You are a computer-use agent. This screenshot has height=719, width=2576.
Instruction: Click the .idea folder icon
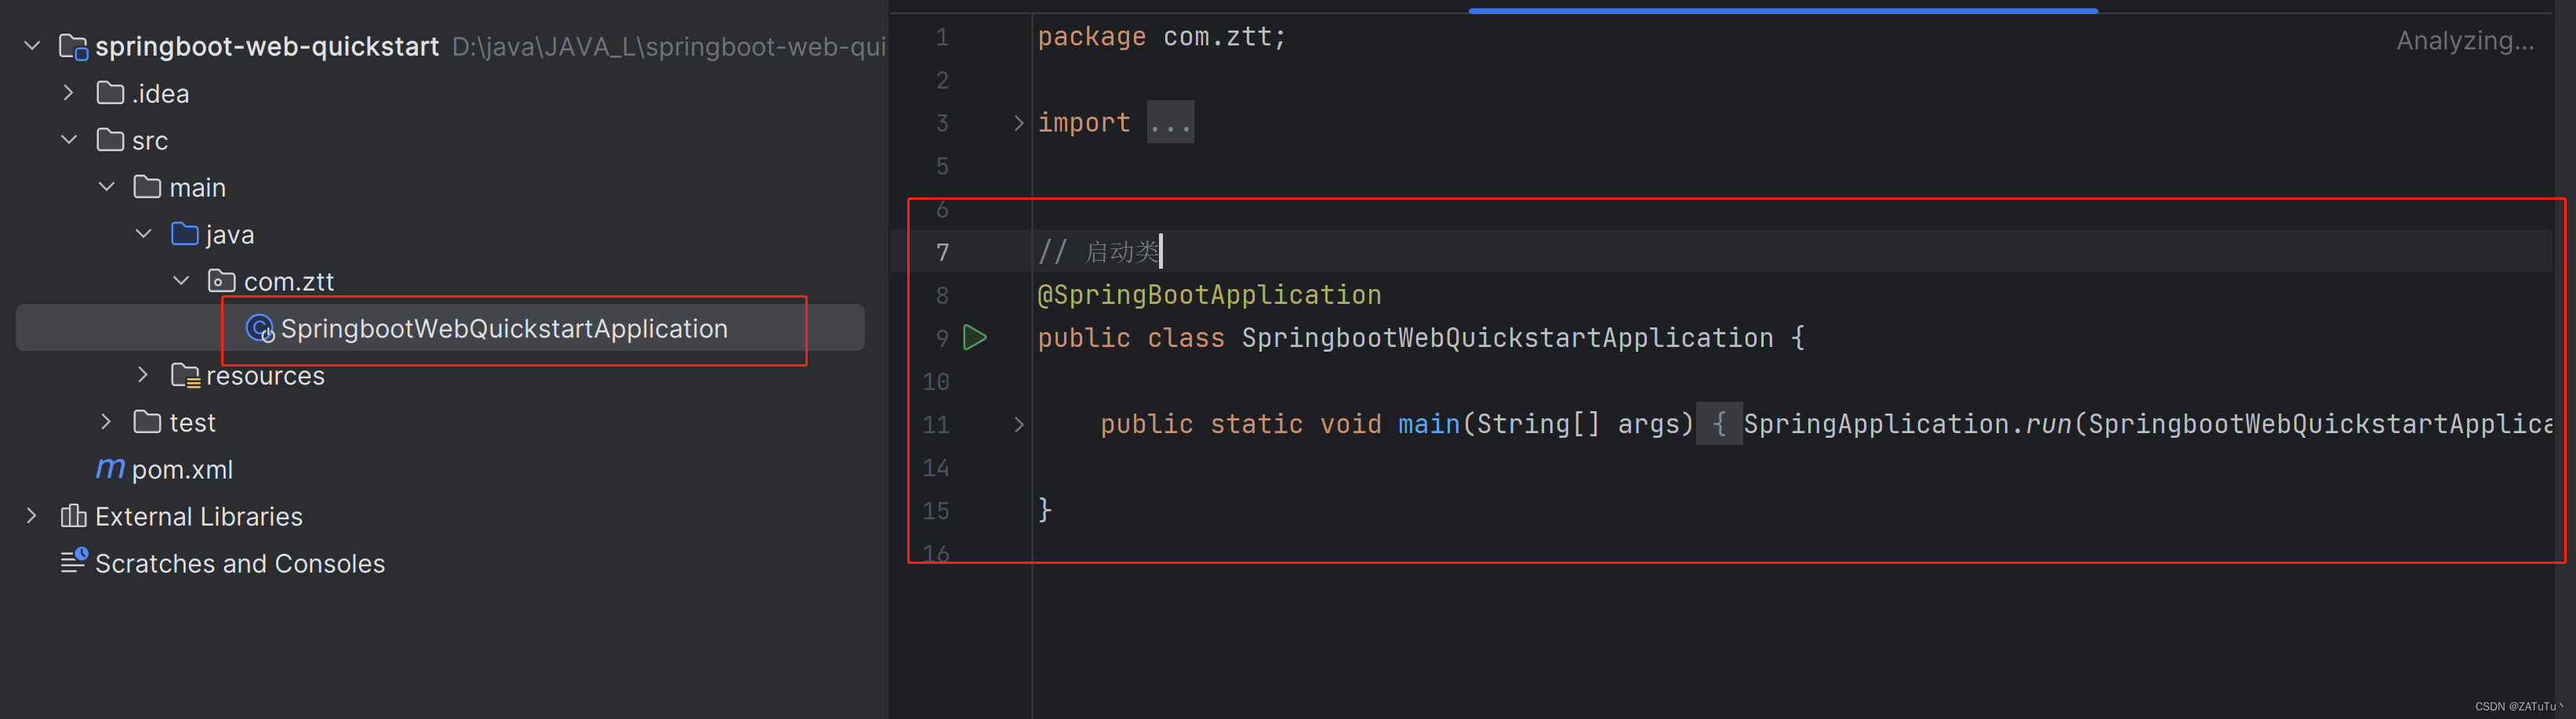point(110,93)
